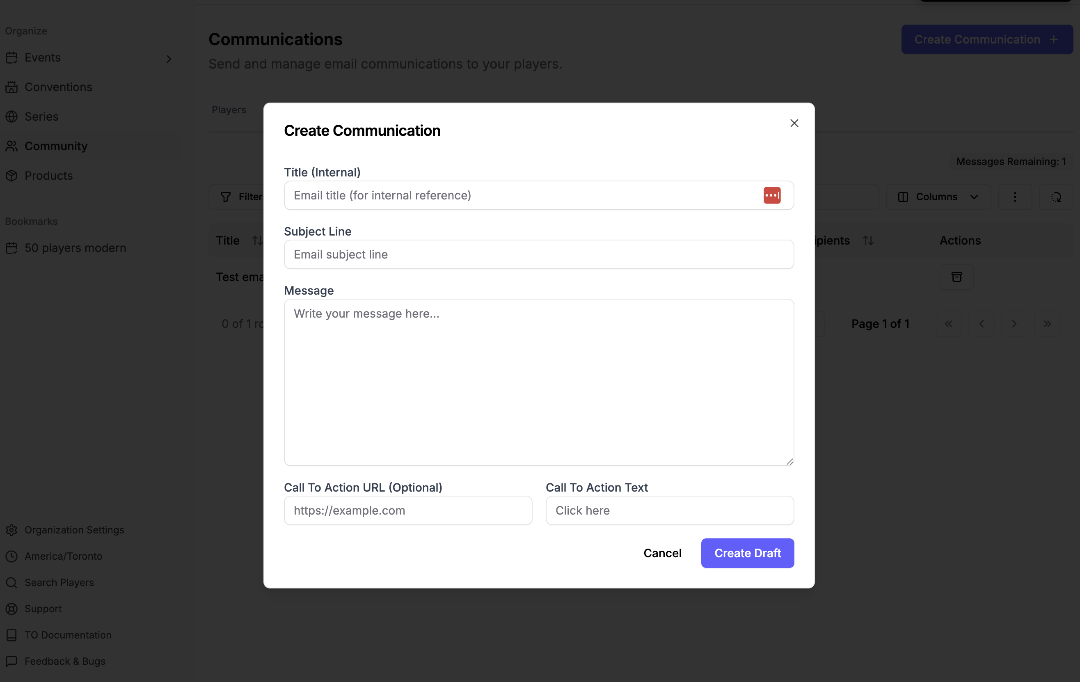Click the Products box icon in sidebar
The width and height of the screenshot is (1080, 682).
click(11, 176)
